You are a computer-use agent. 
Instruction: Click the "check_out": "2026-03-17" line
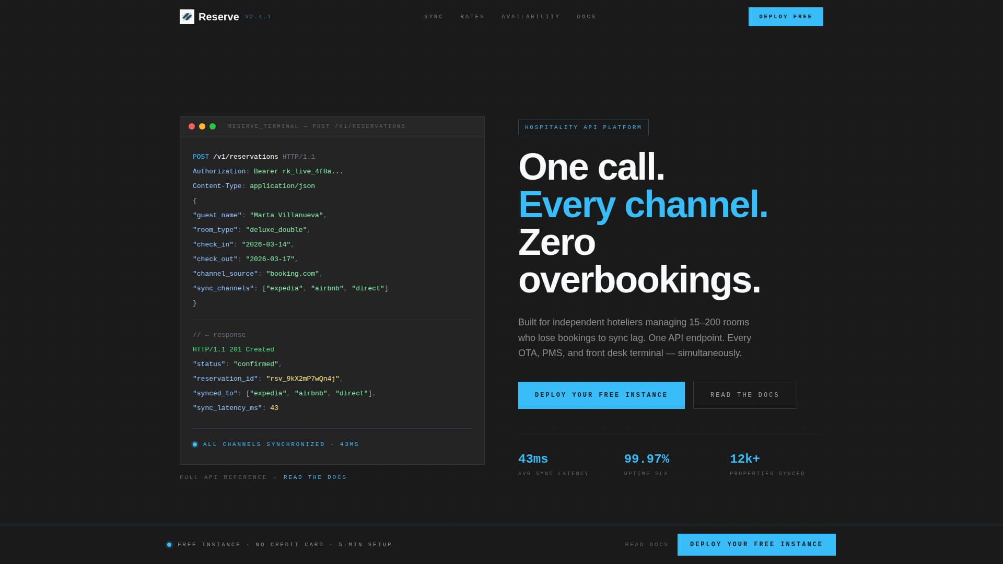(x=246, y=259)
